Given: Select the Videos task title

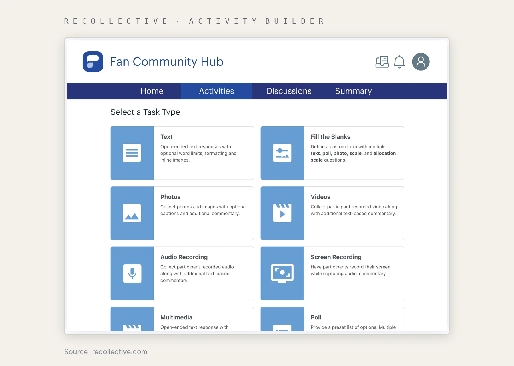Looking at the screenshot, I should 320,197.
